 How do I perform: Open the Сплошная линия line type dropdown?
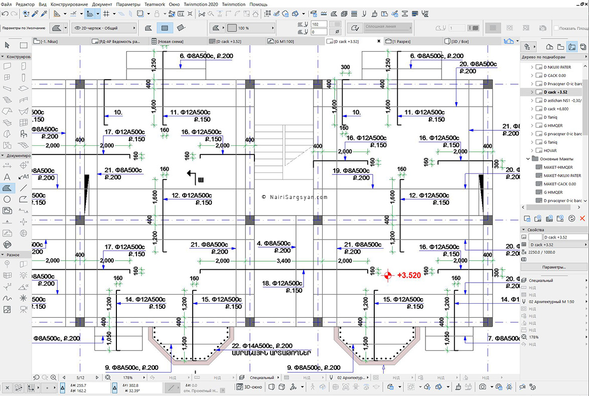click(x=388, y=27)
